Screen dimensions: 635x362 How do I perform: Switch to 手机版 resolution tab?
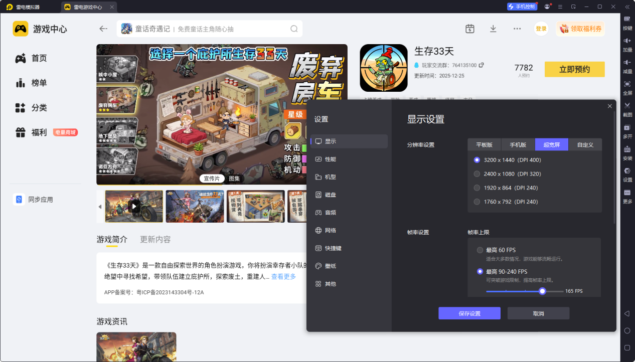point(518,145)
